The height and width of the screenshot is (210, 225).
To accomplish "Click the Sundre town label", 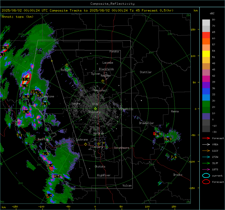I will click(x=76, y=103).
